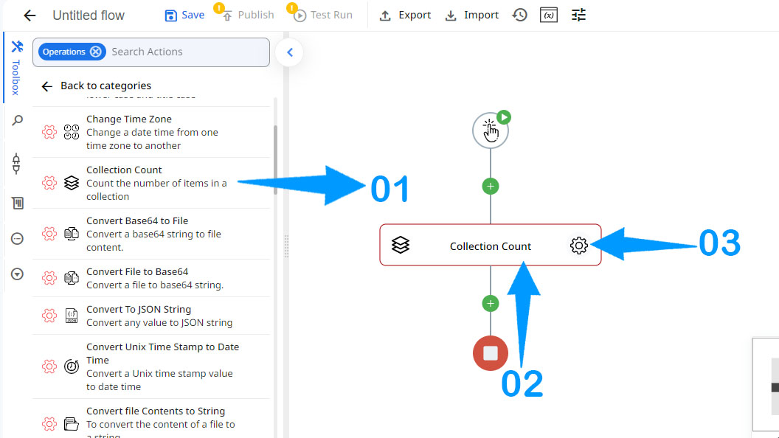Click the red gear beside Convert To JSON String

(49, 316)
